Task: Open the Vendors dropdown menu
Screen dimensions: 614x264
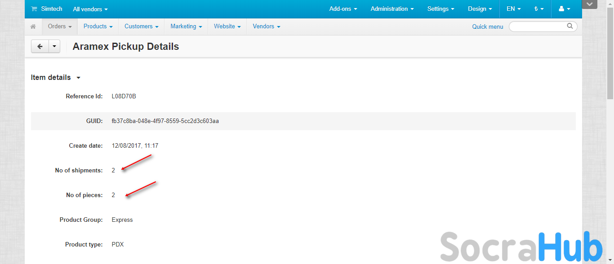Action: [x=266, y=26]
